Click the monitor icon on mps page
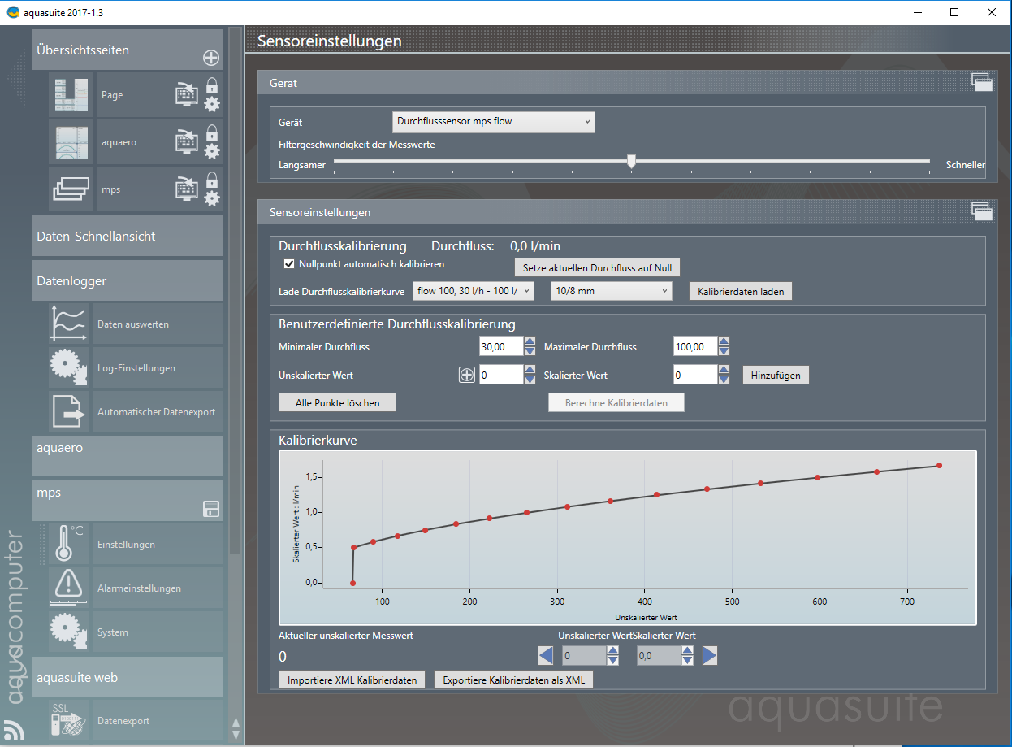Screen dimensions: 1012x747 187,189
